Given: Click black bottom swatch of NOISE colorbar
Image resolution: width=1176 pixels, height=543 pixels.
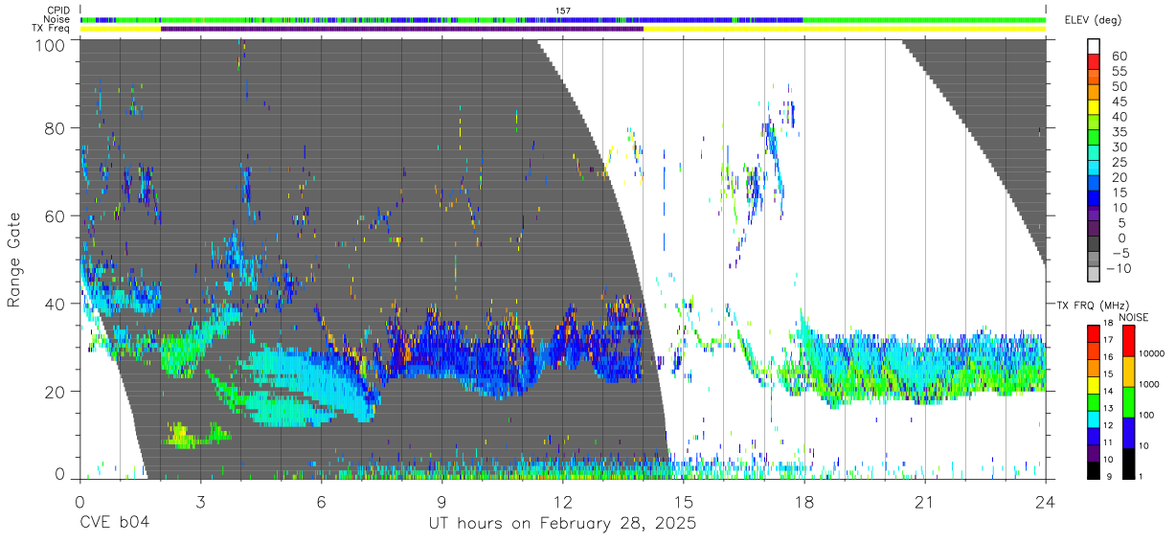Looking at the screenshot, I should pyautogui.click(x=1128, y=464).
